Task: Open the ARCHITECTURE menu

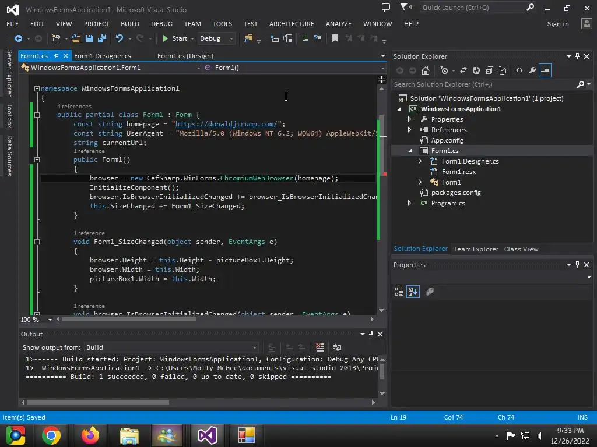Action: (292, 23)
